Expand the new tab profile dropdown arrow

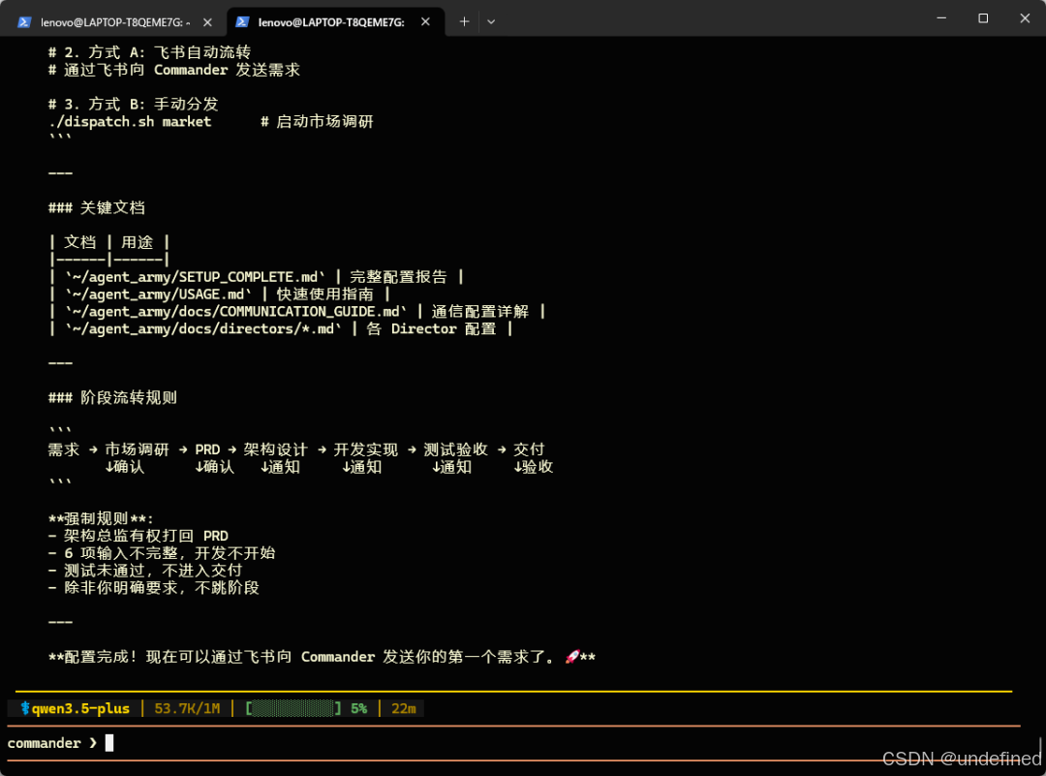(x=491, y=22)
